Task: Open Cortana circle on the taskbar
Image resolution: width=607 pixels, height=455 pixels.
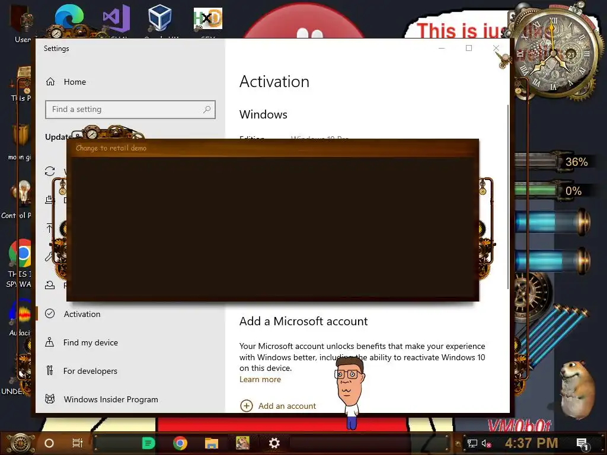Action: point(49,443)
